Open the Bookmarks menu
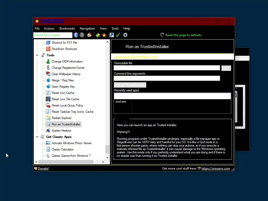This screenshot has height=201, width=268. (x=67, y=29)
